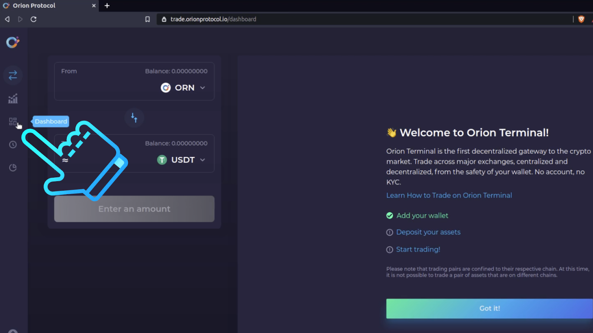Image resolution: width=593 pixels, height=333 pixels.
Task: Select the Add your wallet step
Action: click(x=422, y=216)
